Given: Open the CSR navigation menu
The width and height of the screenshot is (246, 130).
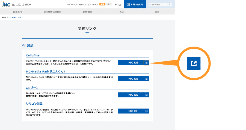Looking at the screenshot, I should coord(122,12).
